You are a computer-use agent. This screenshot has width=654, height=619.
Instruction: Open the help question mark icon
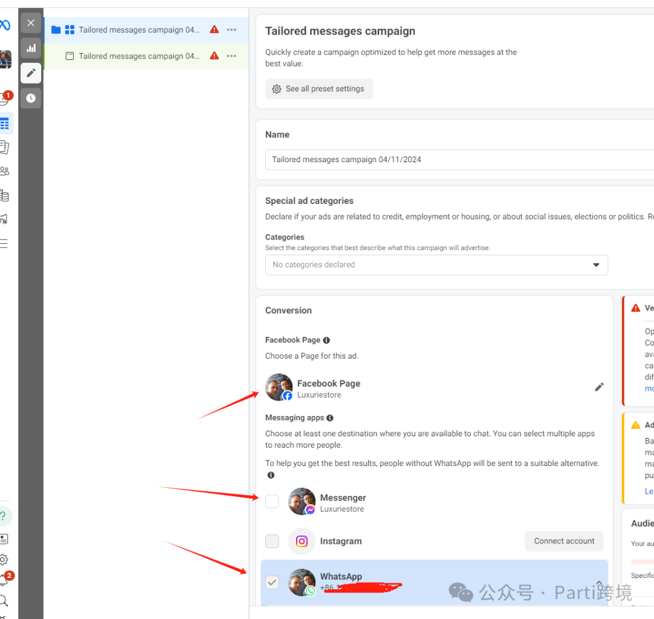coord(4,516)
